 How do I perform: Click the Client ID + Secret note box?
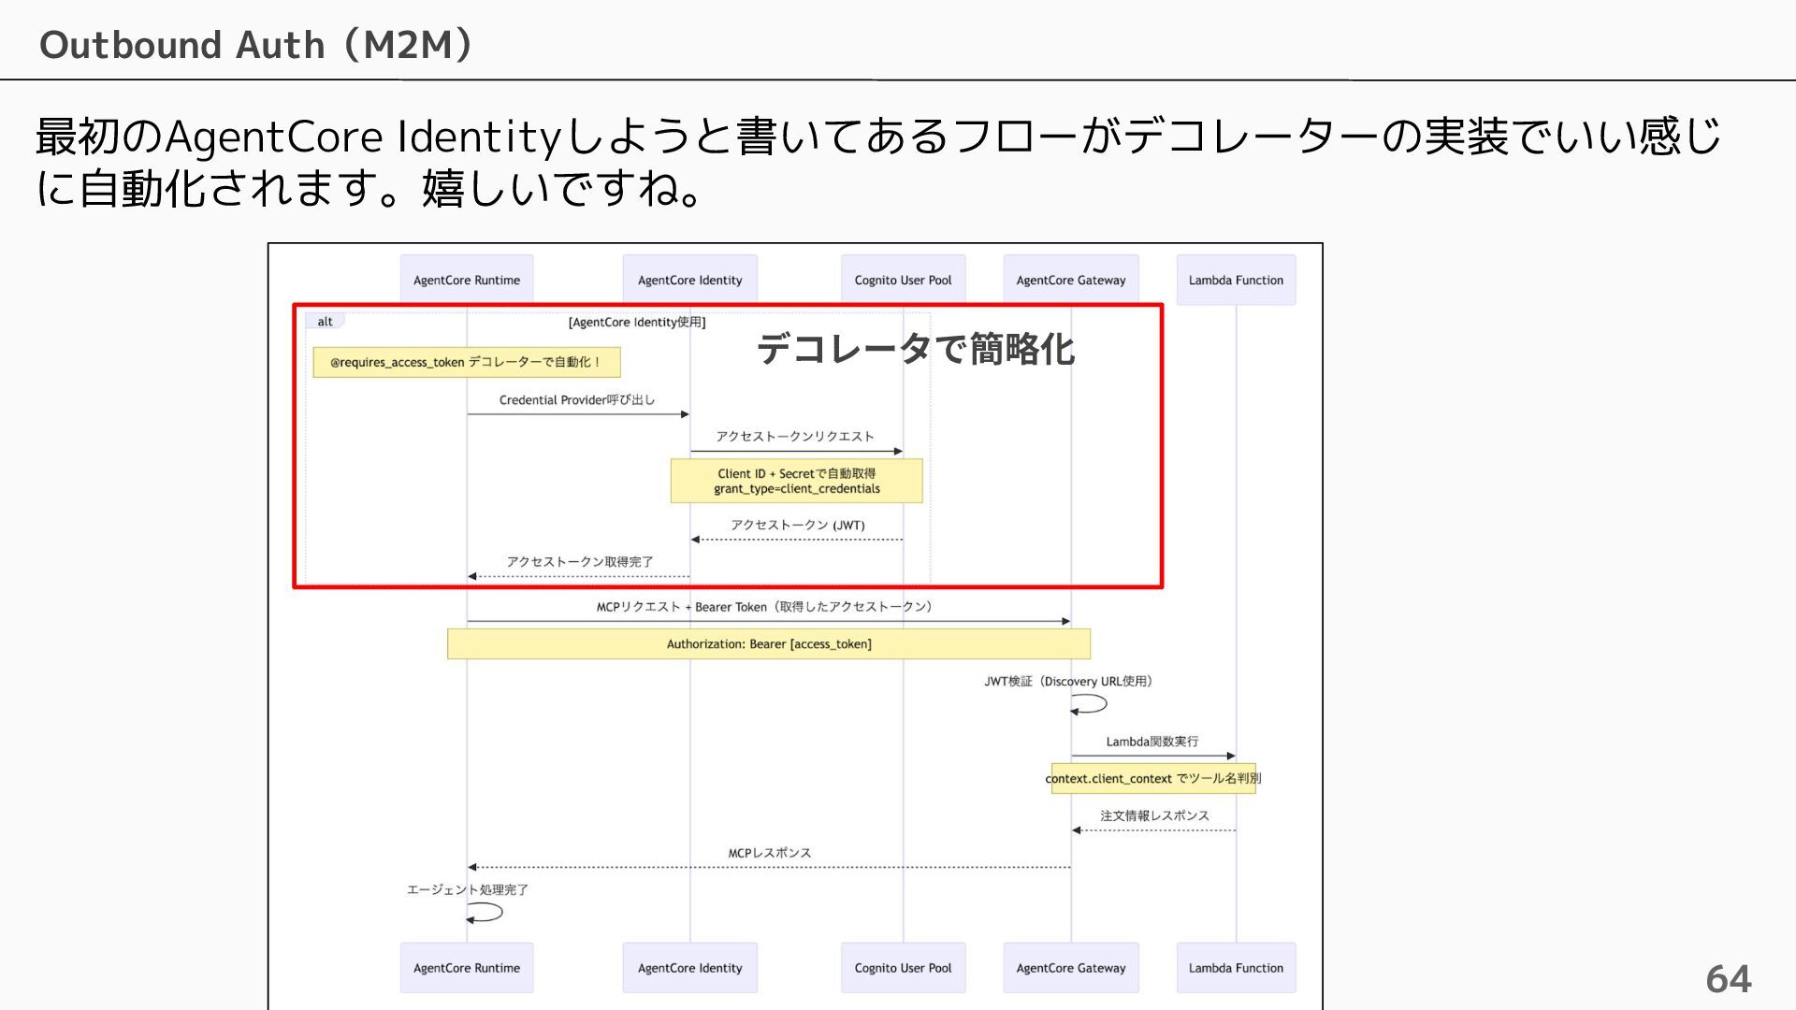(x=796, y=481)
